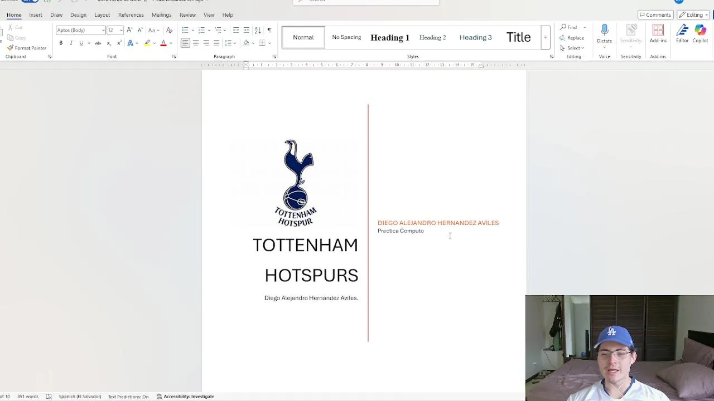The image size is (714, 401).
Task: Open font name dropdown
Action: pyautogui.click(x=103, y=30)
